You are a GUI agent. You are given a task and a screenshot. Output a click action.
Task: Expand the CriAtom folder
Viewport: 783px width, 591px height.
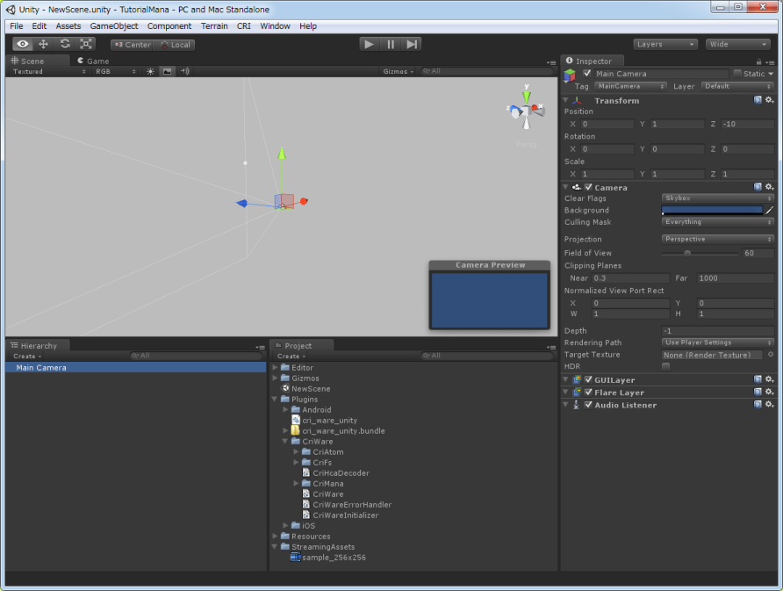[x=296, y=451]
